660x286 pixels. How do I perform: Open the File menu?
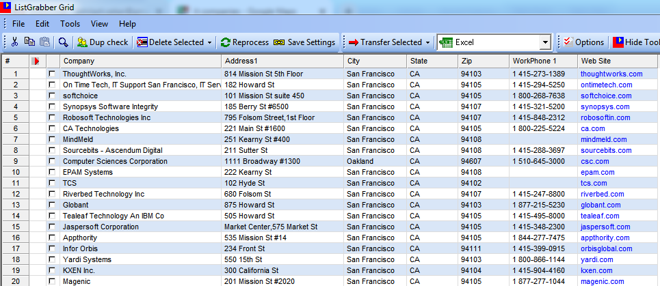click(18, 23)
